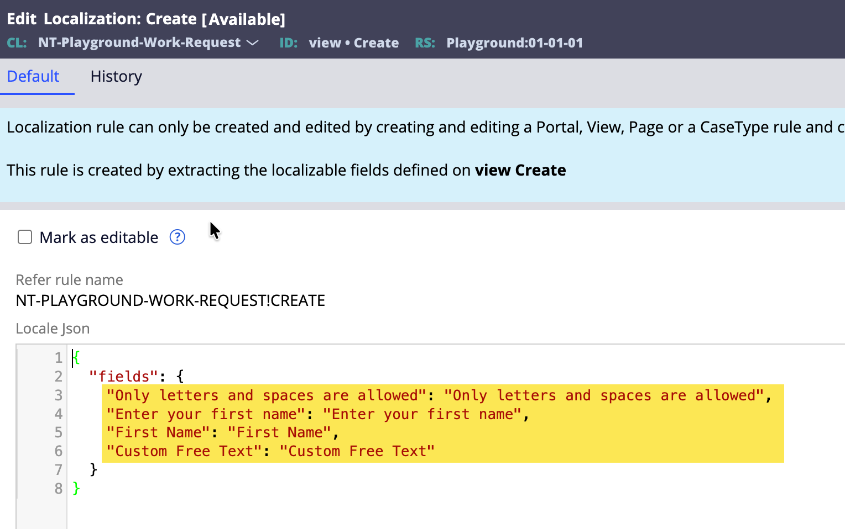Click the view • Create ID value

click(x=353, y=43)
